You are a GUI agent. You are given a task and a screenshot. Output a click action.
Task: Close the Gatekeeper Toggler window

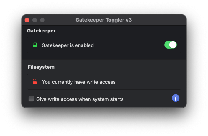coord(27,20)
